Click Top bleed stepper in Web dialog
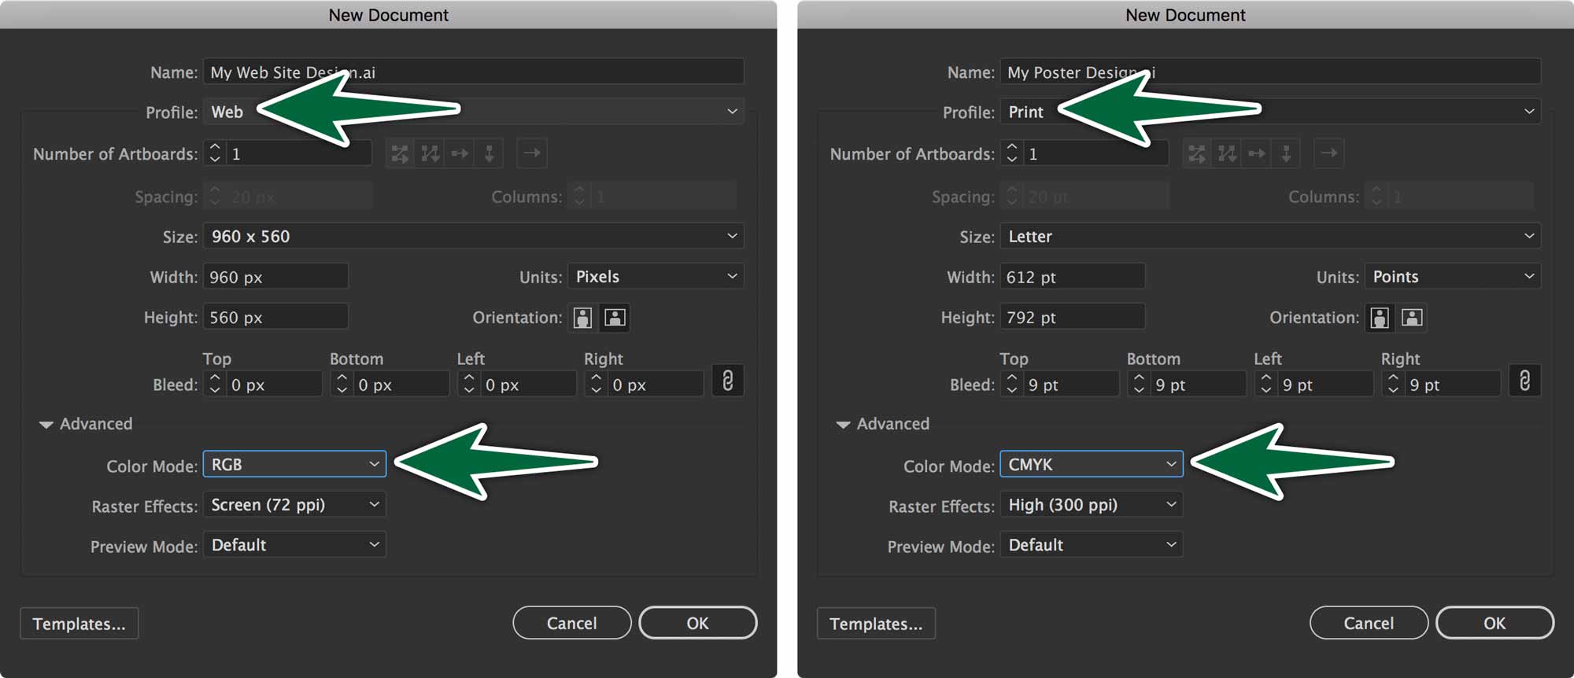 [215, 384]
